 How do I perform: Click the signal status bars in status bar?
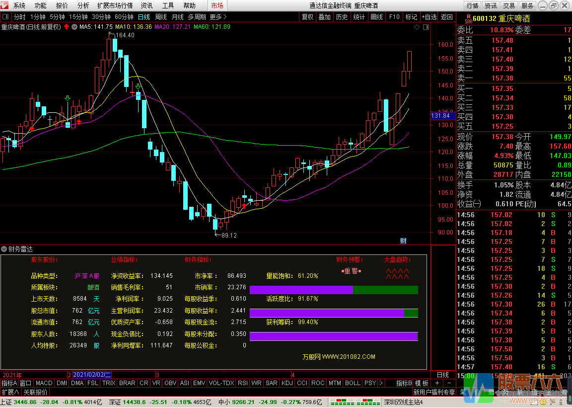(355, 402)
